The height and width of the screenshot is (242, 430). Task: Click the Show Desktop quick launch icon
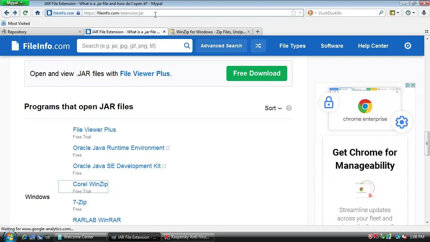32,237
